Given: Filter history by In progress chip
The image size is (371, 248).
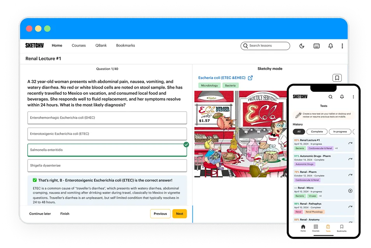Looking at the screenshot, I should pyautogui.click(x=340, y=131).
